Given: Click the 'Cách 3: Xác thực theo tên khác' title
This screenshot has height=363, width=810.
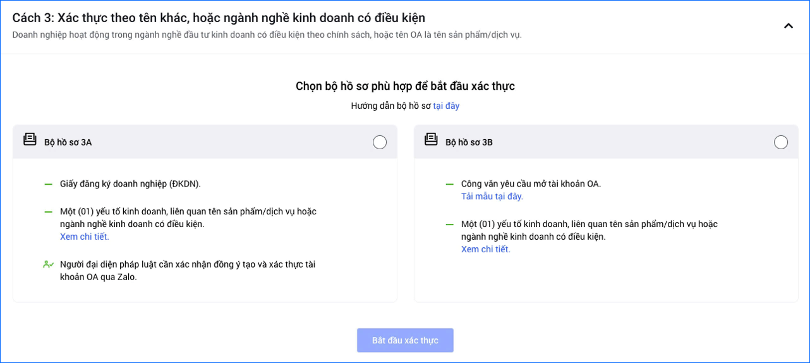Looking at the screenshot, I should pyautogui.click(x=219, y=18).
